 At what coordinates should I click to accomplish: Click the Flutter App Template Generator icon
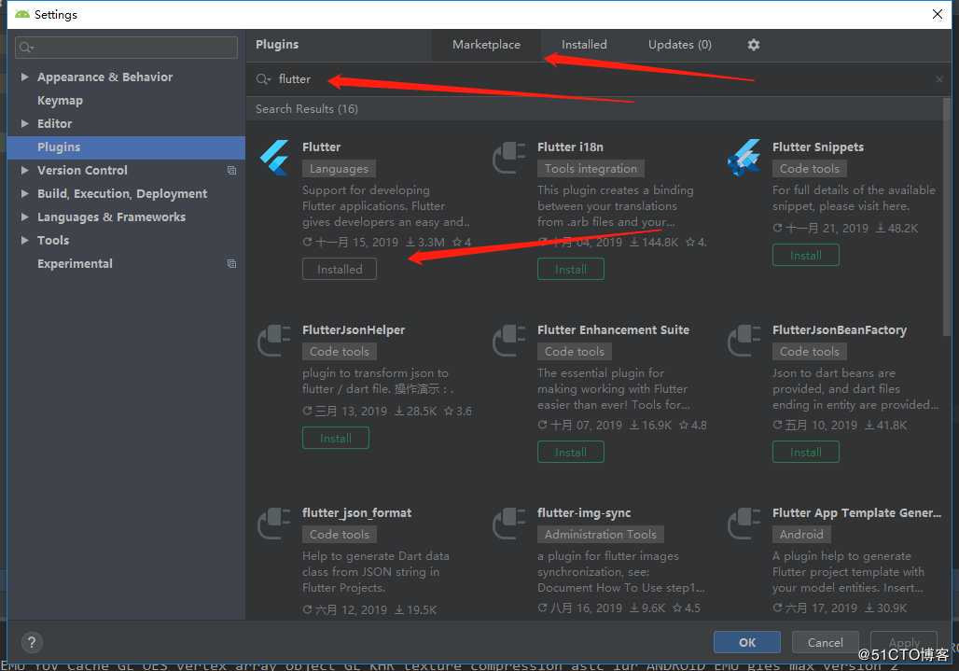coord(744,524)
